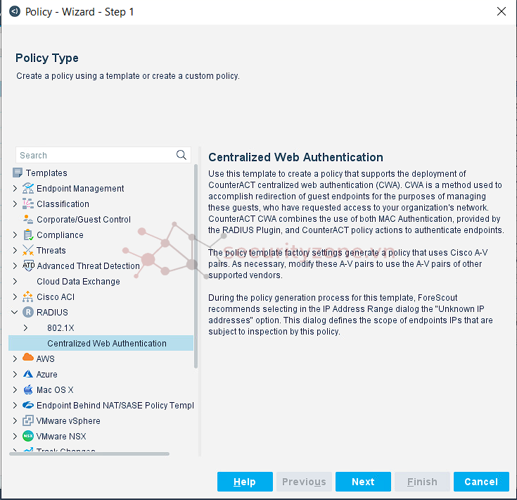Click the Mac OS X apple icon
The image size is (517, 500).
coord(28,389)
